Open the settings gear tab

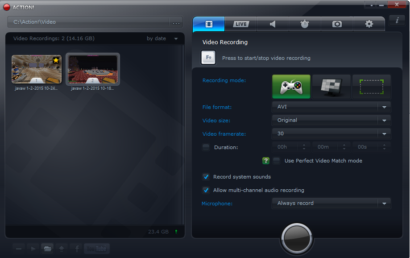(369, 25)
